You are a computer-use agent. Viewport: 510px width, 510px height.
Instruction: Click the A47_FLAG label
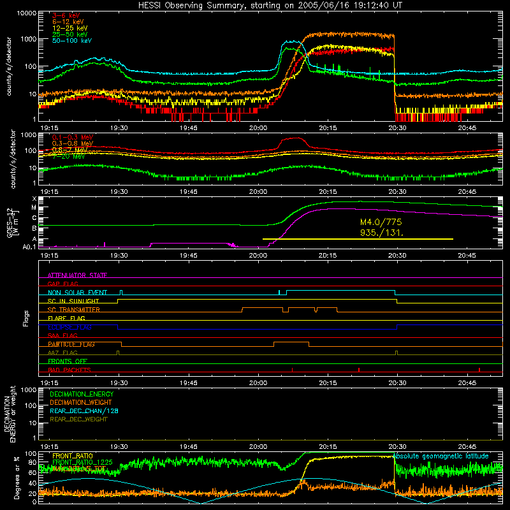[x=62, y=353]
